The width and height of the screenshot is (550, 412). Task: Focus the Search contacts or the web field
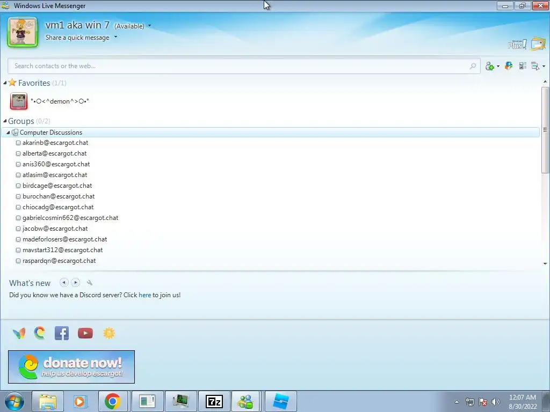point(244,66)
